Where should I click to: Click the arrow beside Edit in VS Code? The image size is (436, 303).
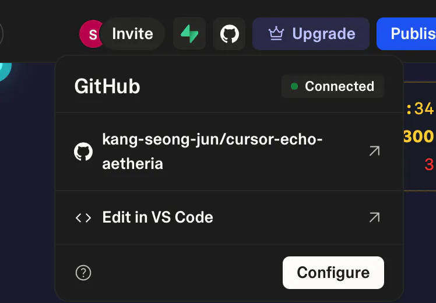click(x=374, y=217)
